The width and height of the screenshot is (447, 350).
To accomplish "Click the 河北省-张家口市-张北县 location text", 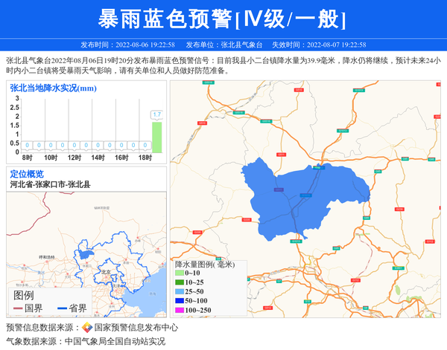I will (x=50, y=184).
